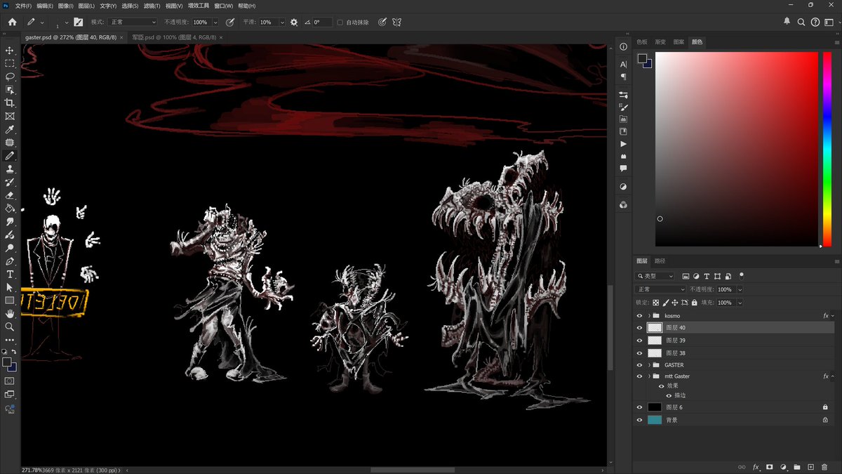This screenshot has width=842, height=474.
Task: Select the Lasso tool
Action: (x=10, y=77)
